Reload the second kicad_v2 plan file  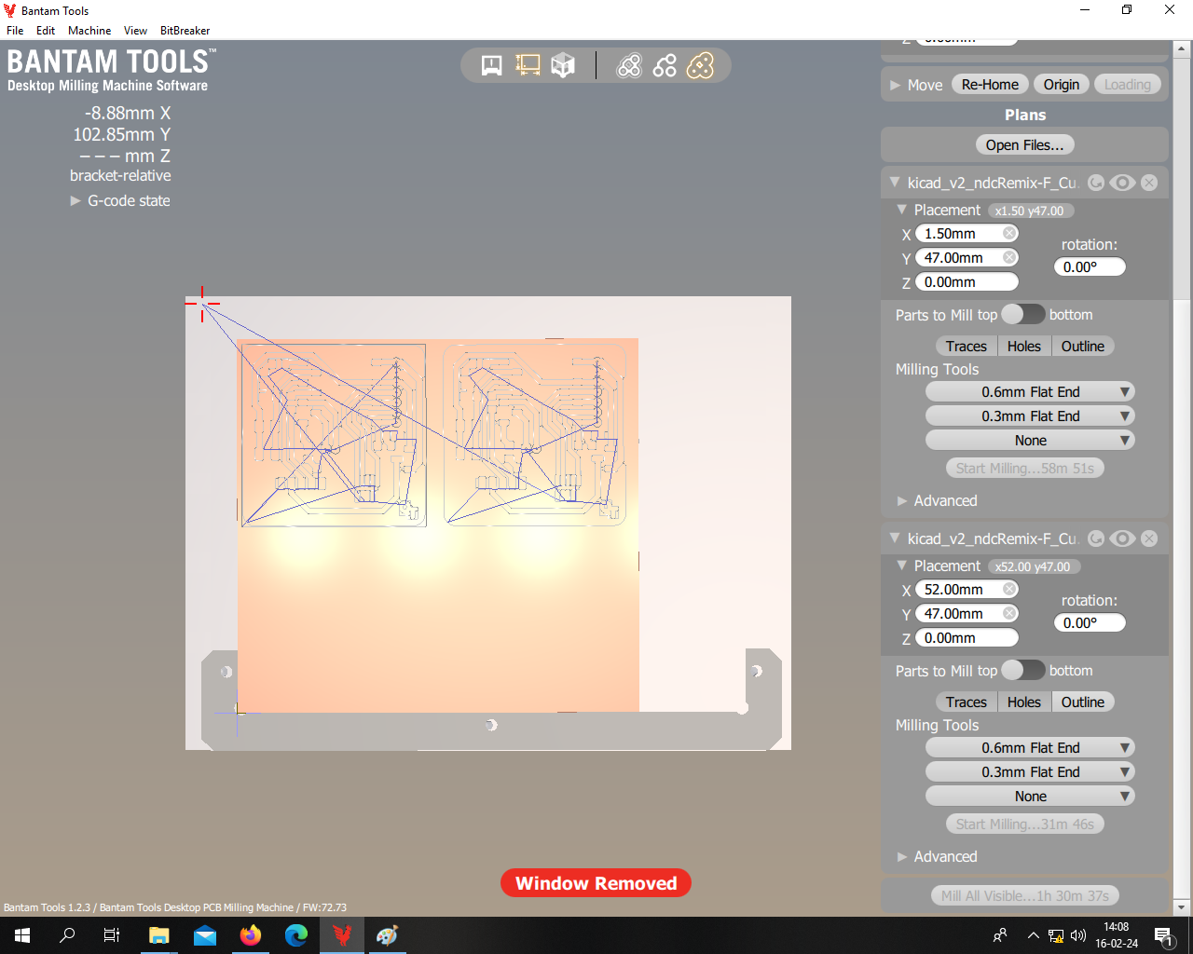click(x=1097, y=538)
